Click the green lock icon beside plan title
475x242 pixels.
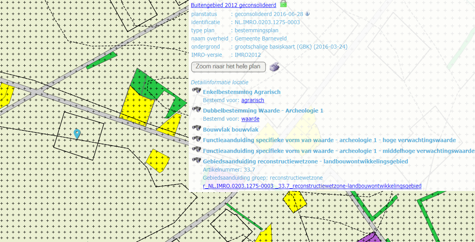point(283,4)
